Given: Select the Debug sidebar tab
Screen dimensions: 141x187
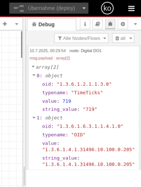Looking at the screenshot, I should coord(51,24).
